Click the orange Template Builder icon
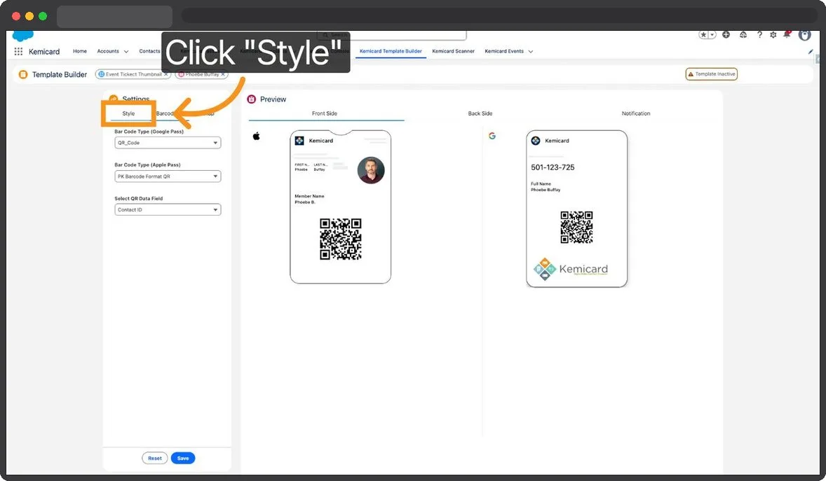Image resolution: width=826 pixels, height=481 pixels. point(23,75)
